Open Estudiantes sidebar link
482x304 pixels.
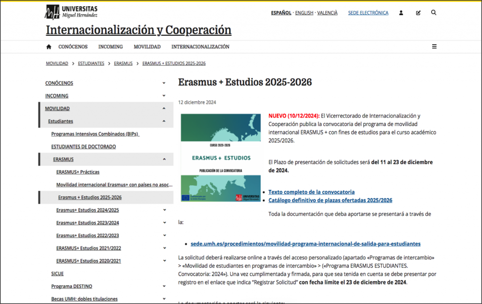(x=61, y=121)
